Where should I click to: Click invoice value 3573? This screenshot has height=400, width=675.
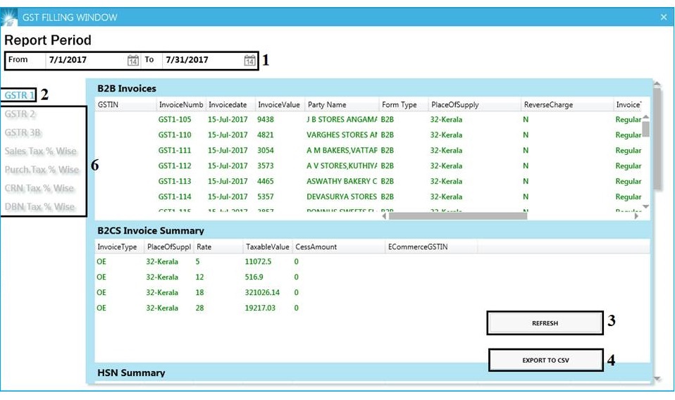coord(265,166)
